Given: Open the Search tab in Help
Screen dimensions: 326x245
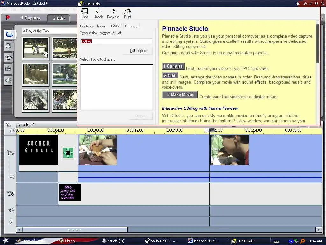Looking at the screenshot, I should point(116,26).
